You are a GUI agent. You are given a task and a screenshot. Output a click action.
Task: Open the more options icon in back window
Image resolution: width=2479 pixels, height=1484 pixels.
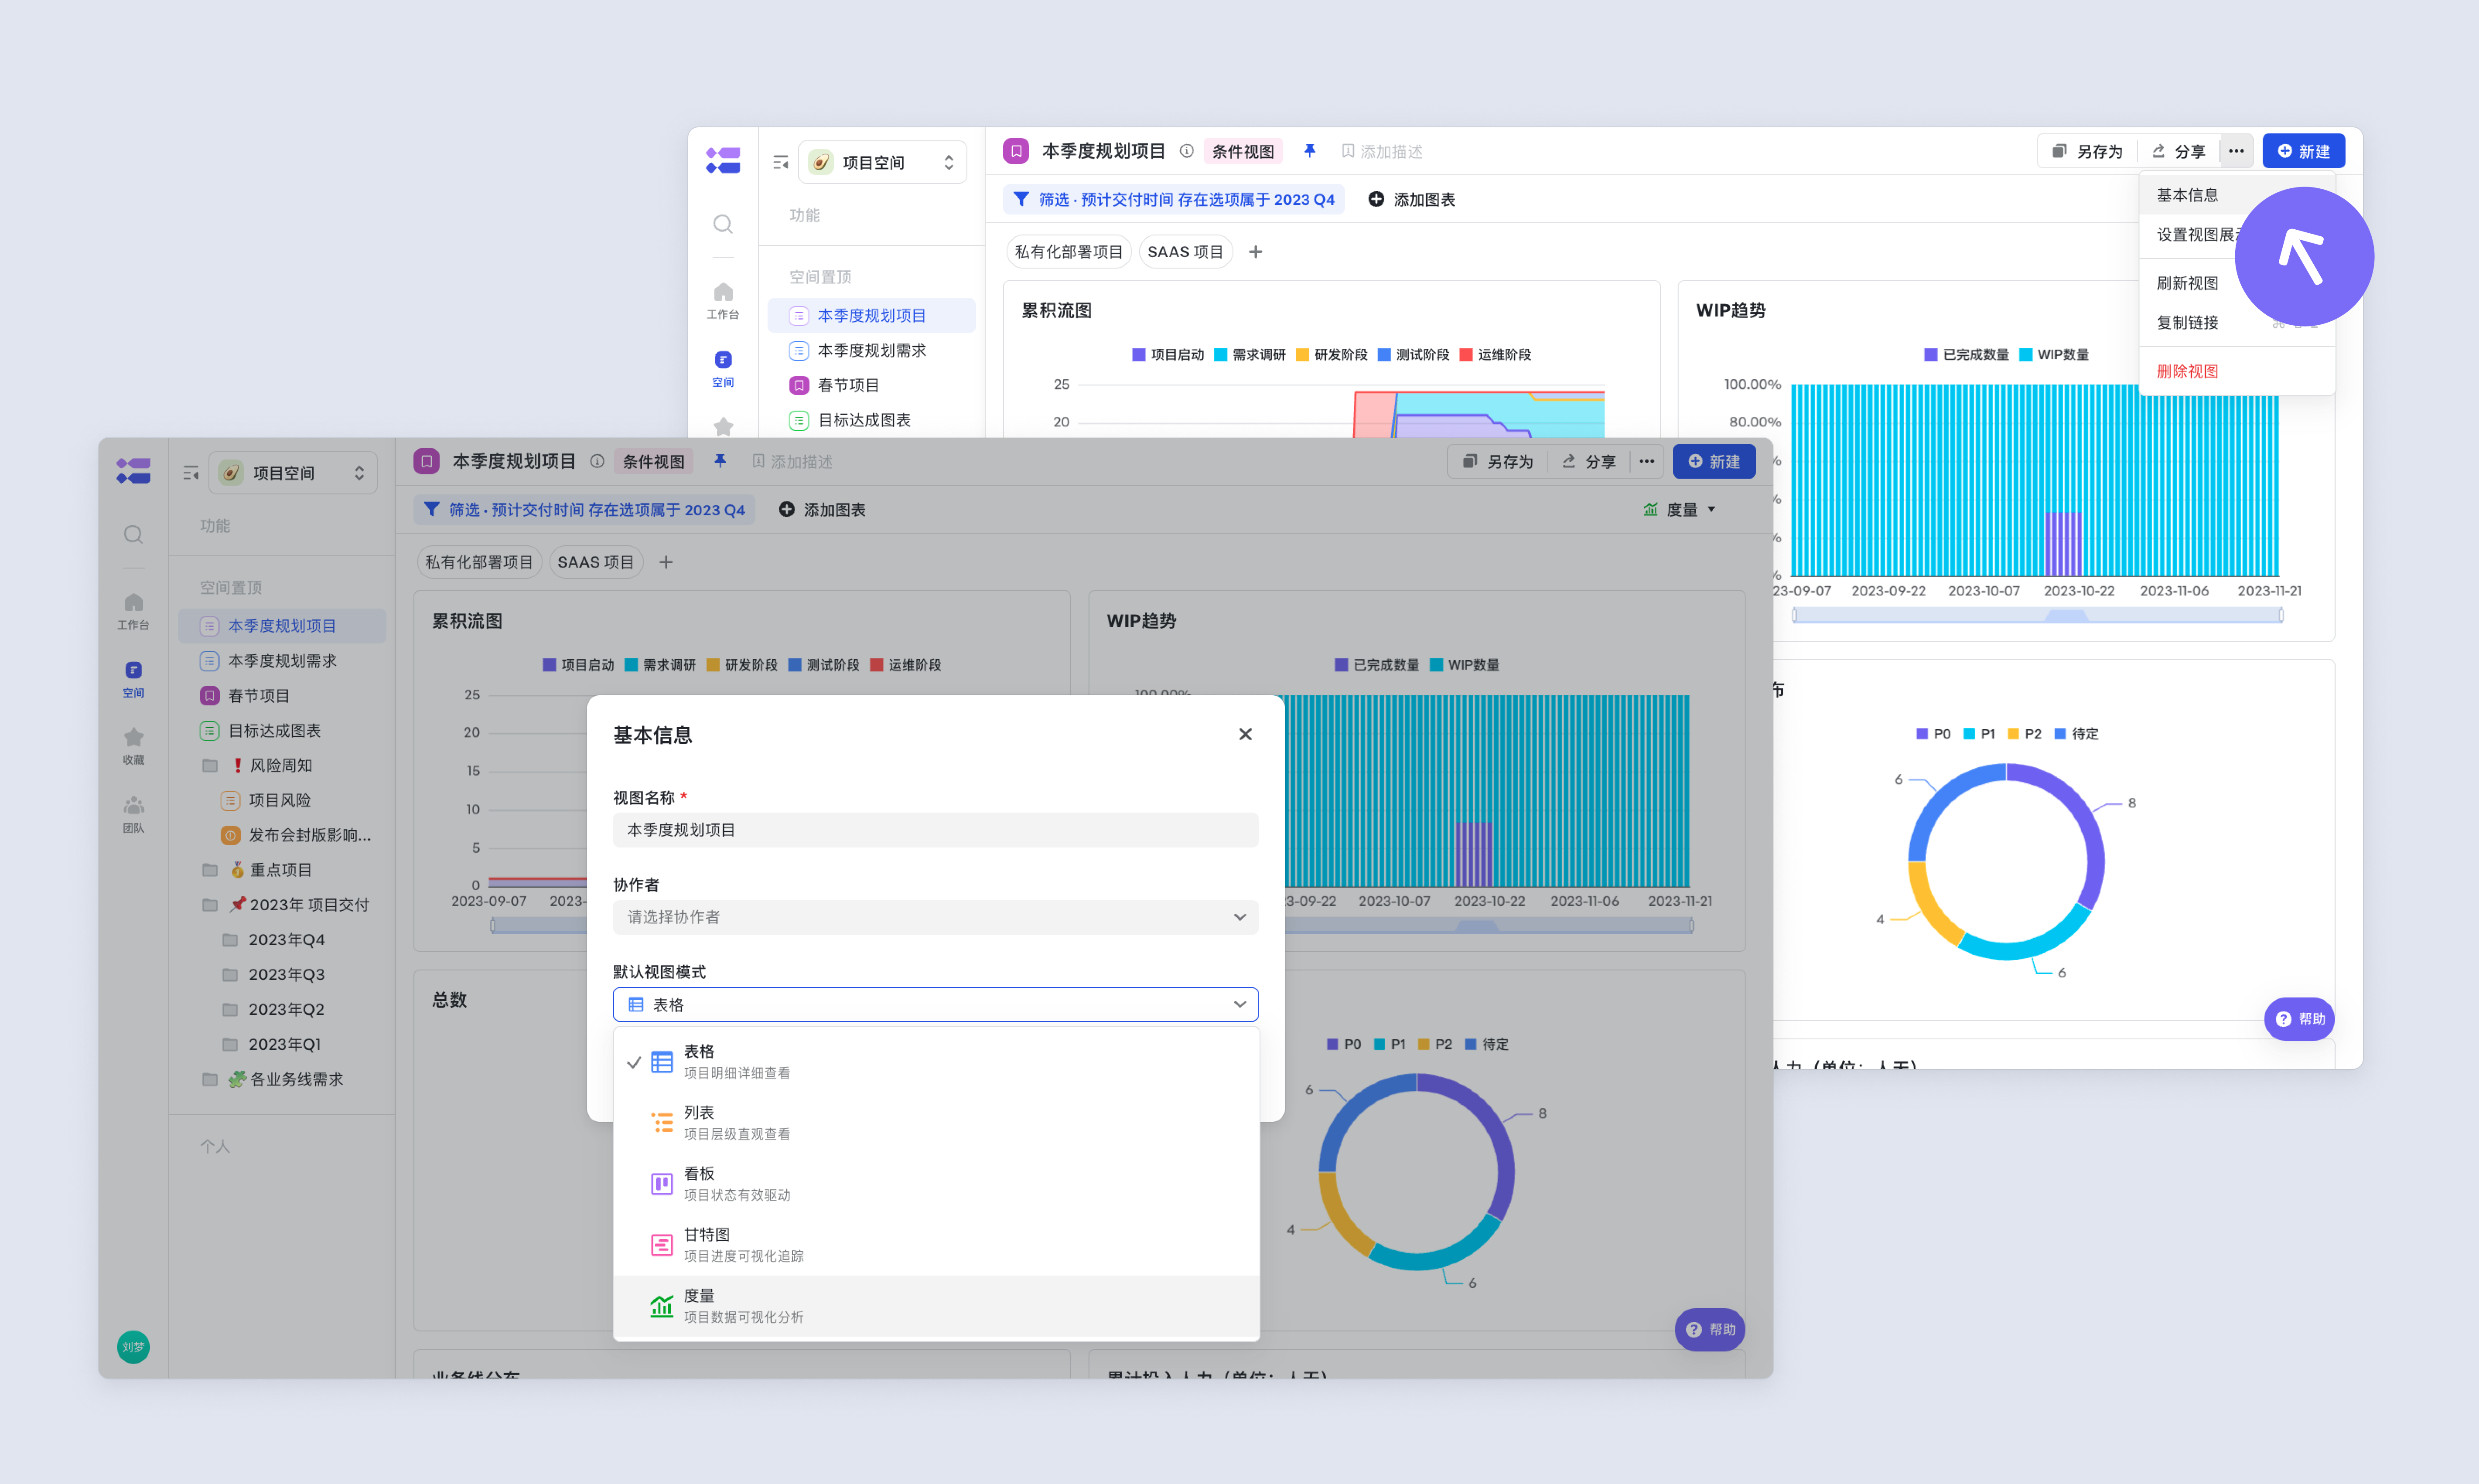pyautogui.click(x=2236, y=151)
